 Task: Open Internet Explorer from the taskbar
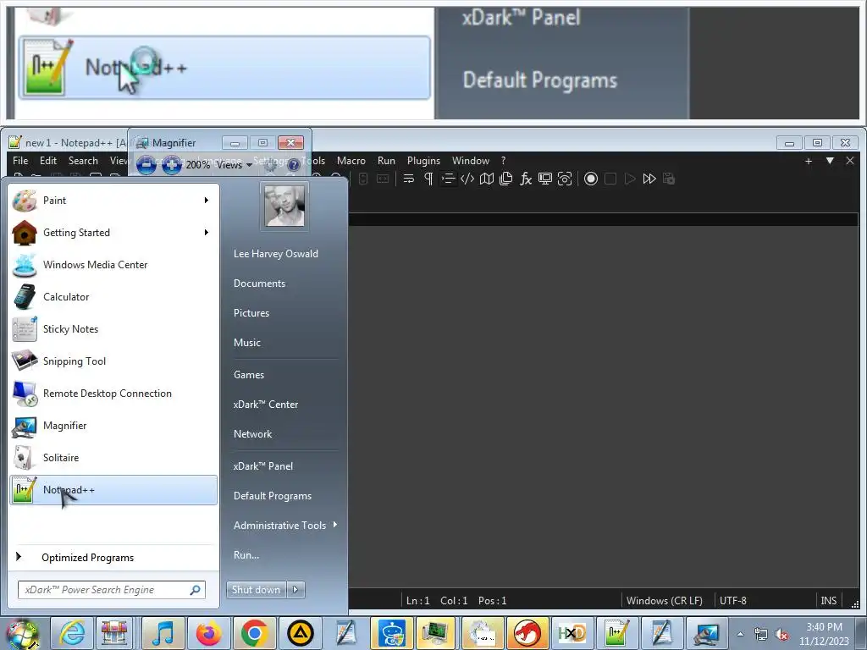[x=72, y=633]
